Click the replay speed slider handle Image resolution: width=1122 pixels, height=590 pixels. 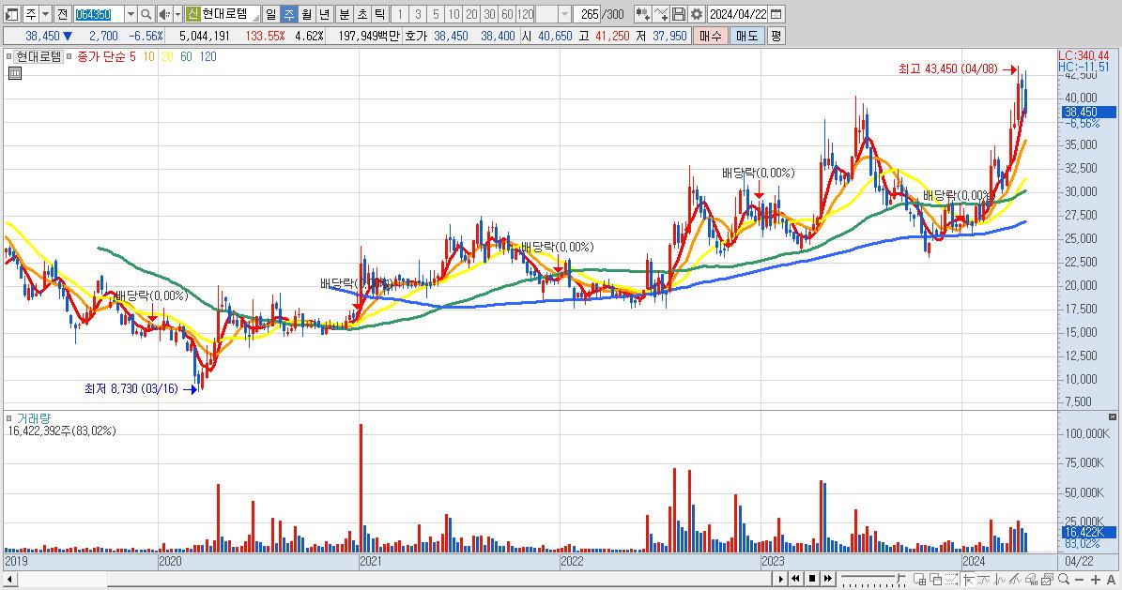899,578
